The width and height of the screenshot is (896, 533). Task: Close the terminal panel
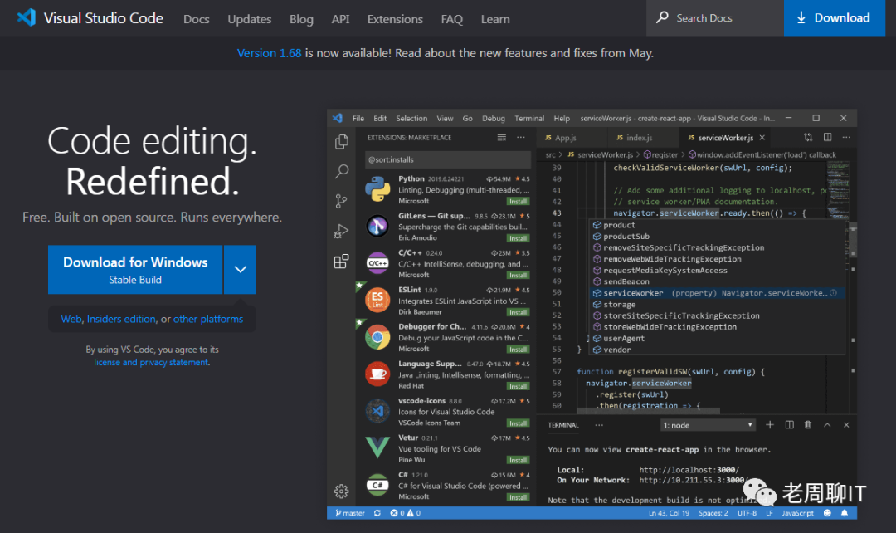[846, 425]
